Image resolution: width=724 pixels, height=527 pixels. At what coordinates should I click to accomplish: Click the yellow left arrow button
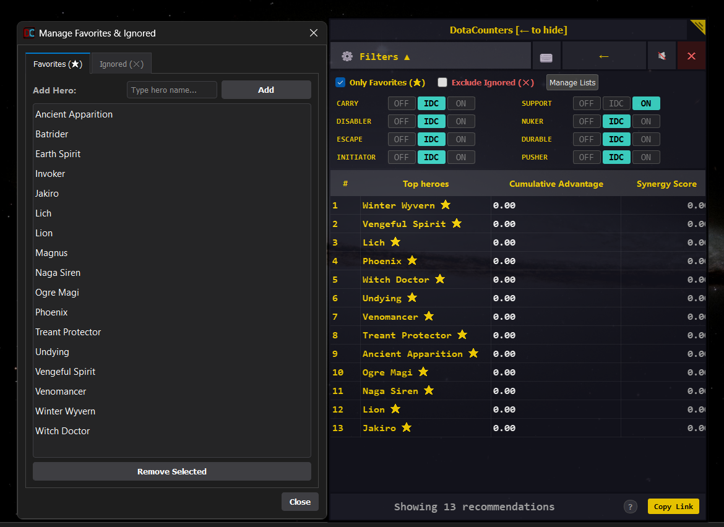[x=603, y=56]
